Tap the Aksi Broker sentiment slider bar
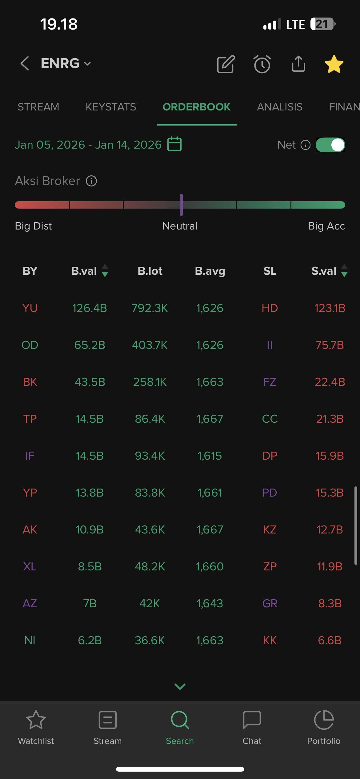Screen dimensions: 360x779 180,205
